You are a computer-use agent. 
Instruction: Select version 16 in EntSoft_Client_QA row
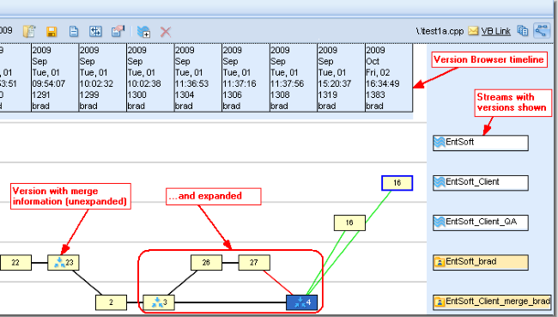click(349, 223)
